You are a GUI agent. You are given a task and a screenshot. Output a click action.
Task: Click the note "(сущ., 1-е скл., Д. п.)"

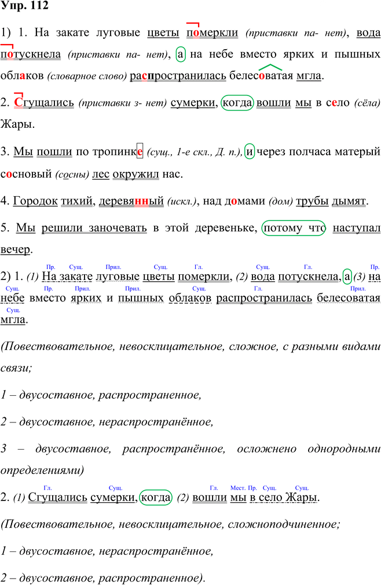pos(194,152)
